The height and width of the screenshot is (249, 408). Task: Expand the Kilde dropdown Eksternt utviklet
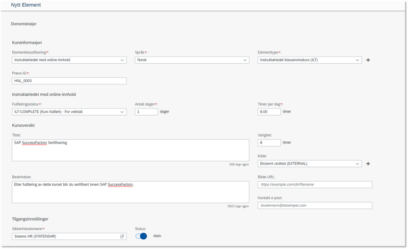tap(310, 164)
